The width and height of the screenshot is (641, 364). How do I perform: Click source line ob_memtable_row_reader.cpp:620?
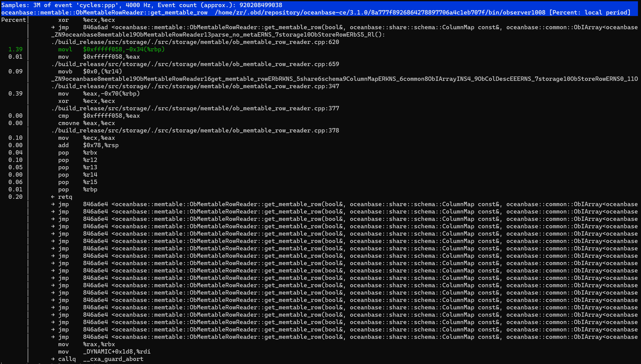[195, 42]
